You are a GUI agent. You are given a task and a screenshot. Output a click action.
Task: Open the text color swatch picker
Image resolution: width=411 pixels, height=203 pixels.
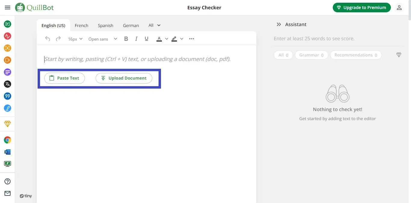click(x=159, y=39)
